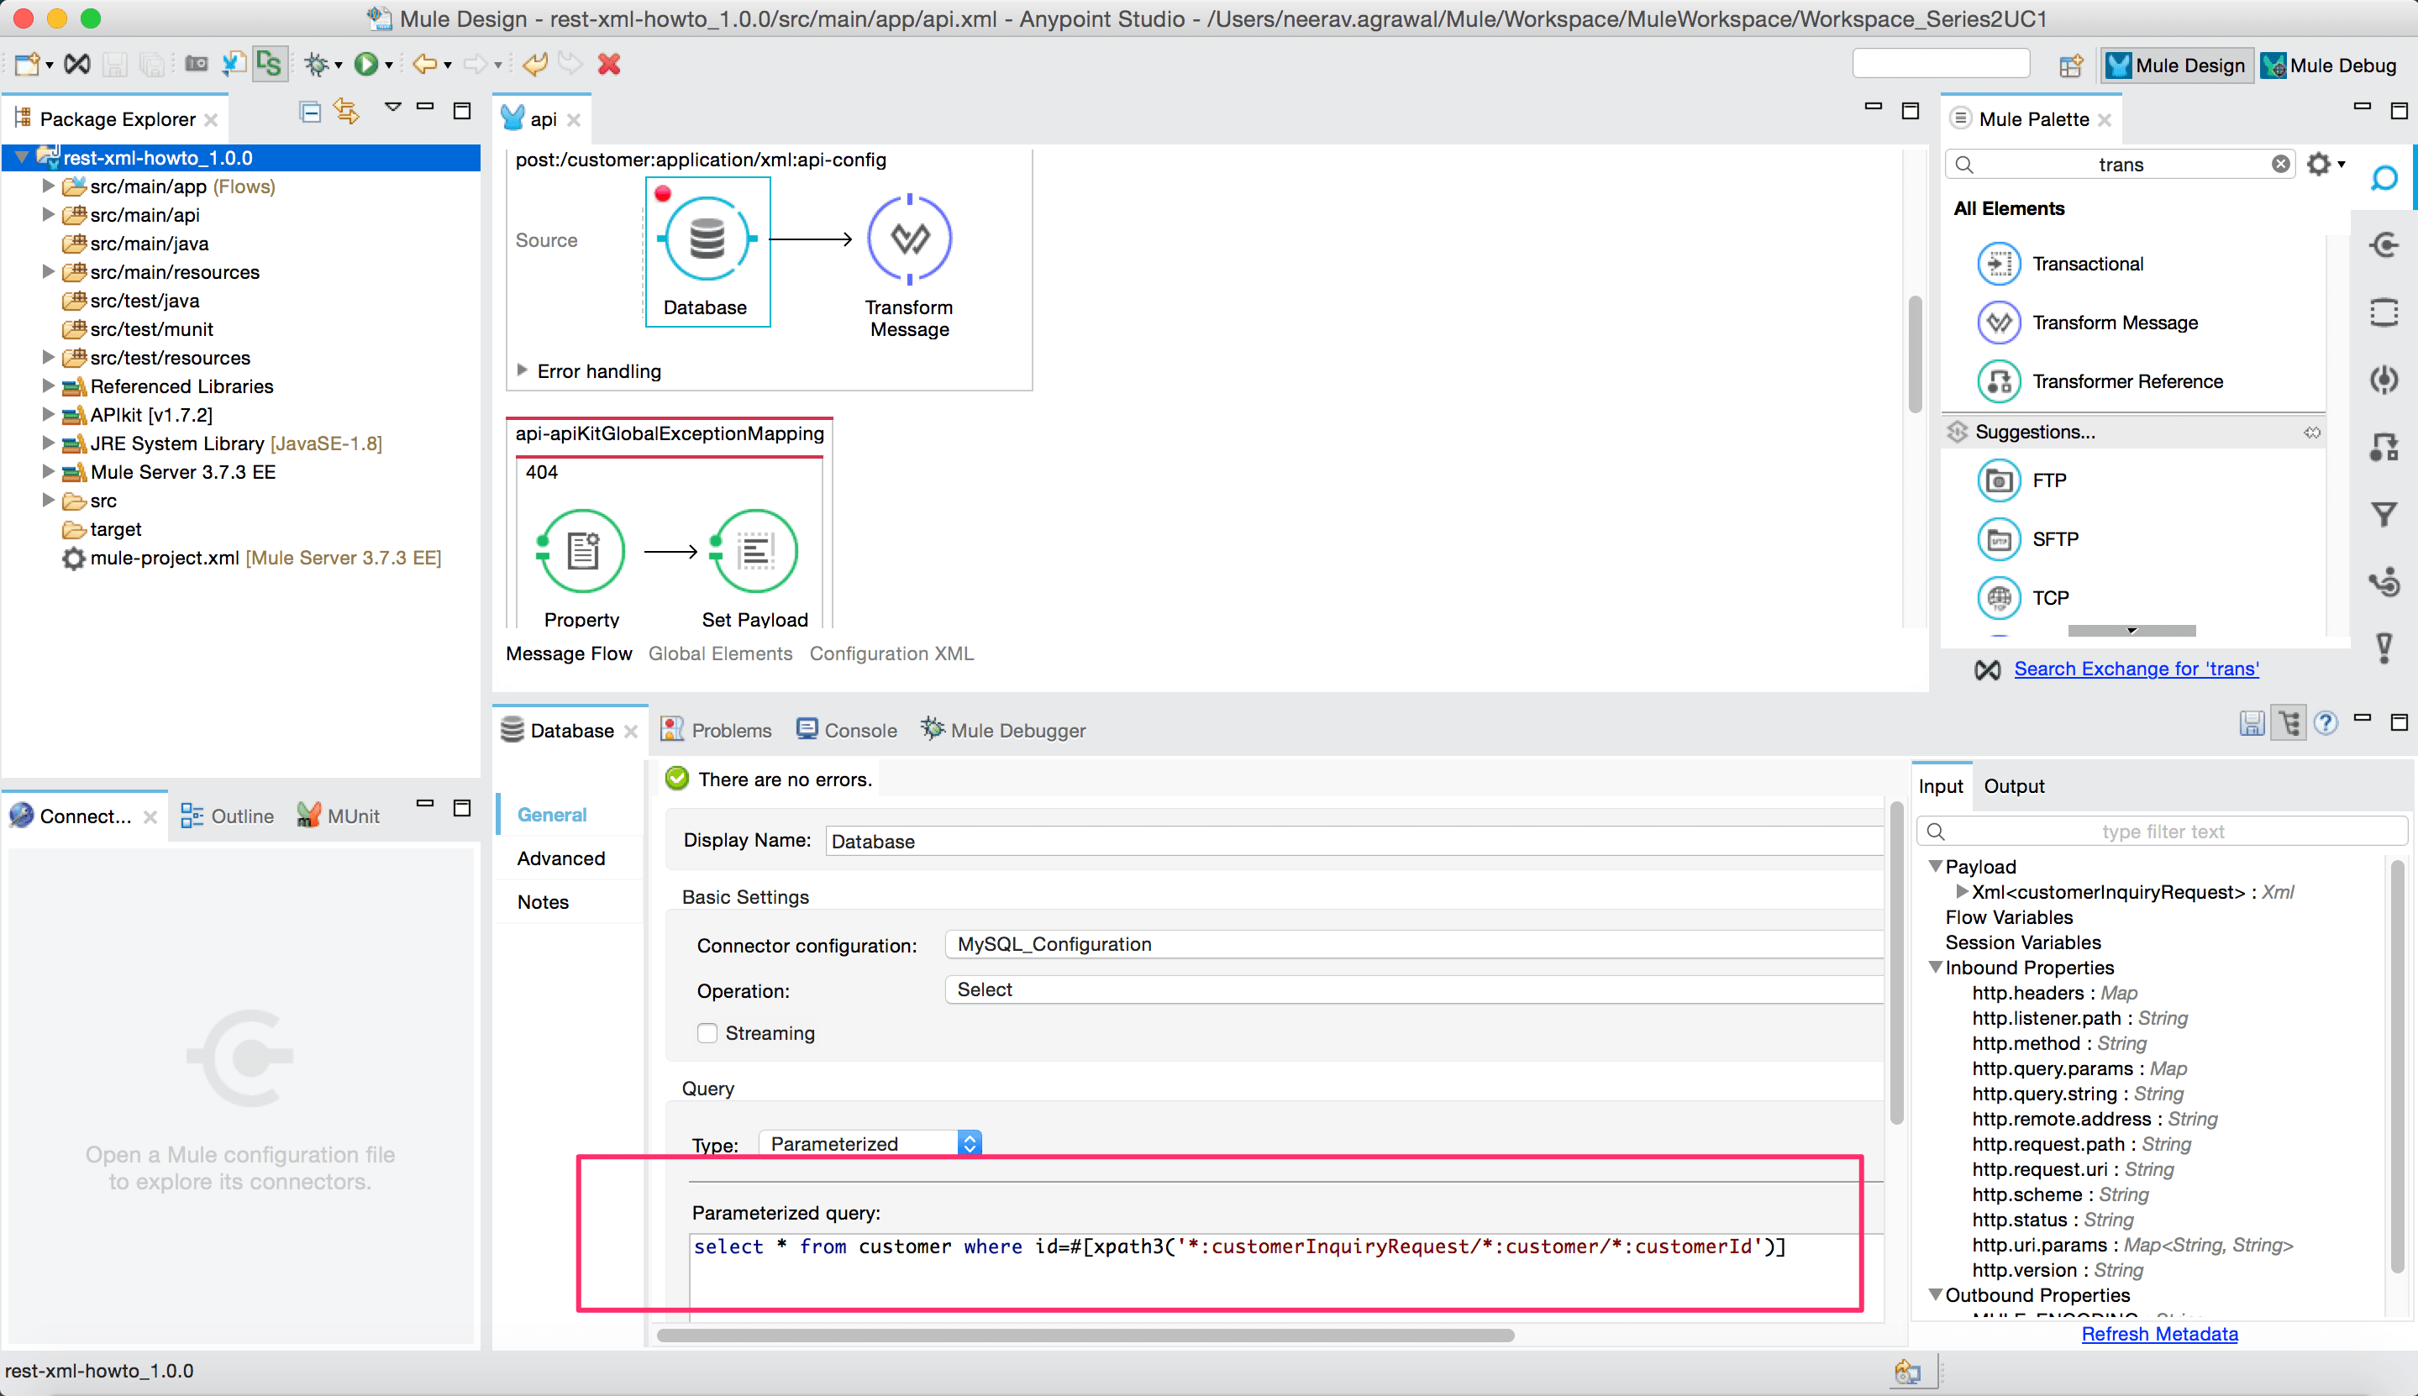Expand the src/main/resources folder
Image resolution: width=2418 pixels, height=1396 pixels.
48,272
